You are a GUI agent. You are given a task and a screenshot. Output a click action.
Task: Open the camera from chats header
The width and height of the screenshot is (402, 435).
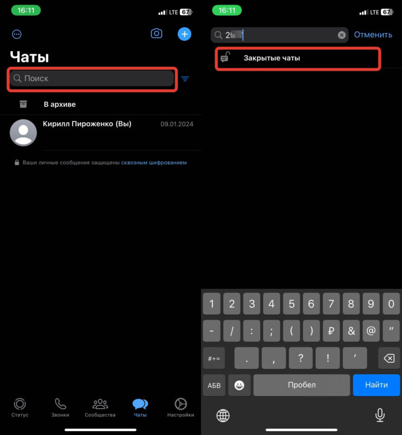click(x=156, y=34)
